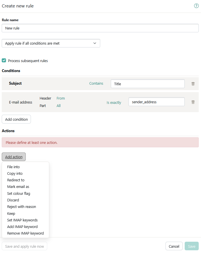
Task: Delete the E-mail address condition trash icon
Action: pos(193,102)
